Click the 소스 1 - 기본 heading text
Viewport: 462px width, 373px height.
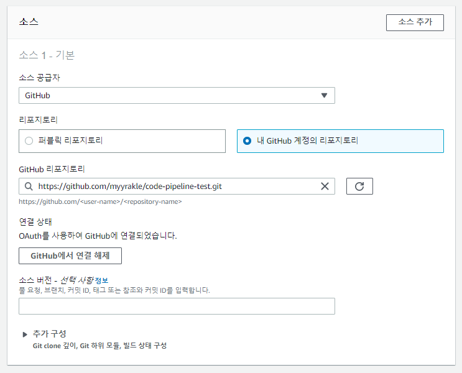(x=47, y=55)
